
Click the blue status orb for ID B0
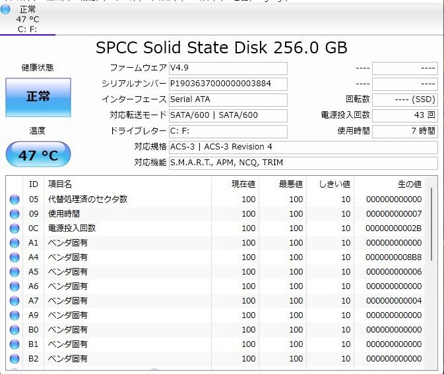[x=15, y=330]
